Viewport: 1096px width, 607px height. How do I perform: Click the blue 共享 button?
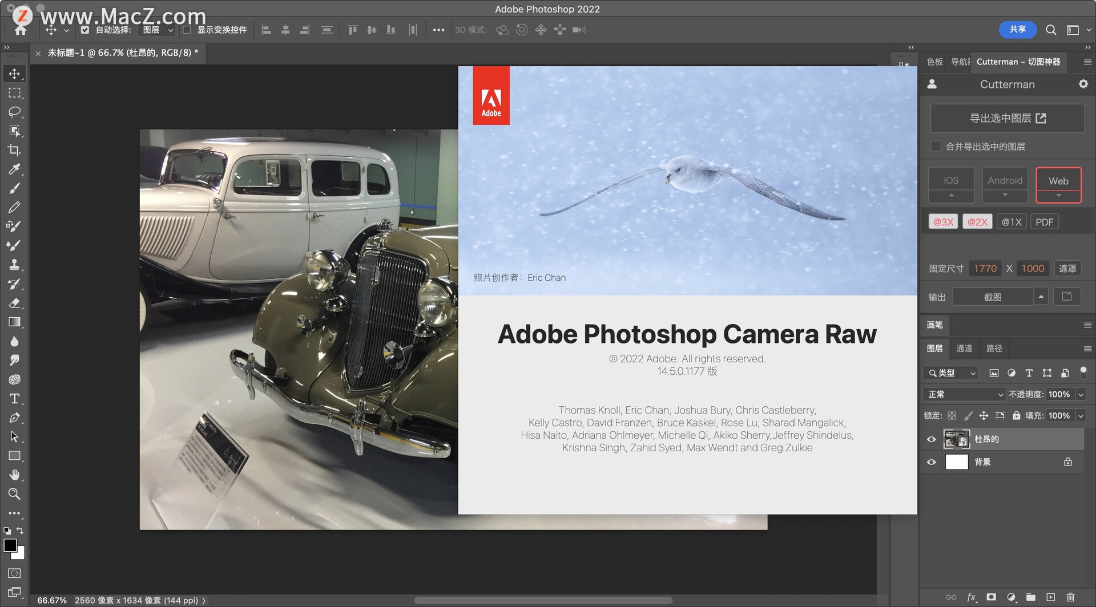pos(1017,30)
